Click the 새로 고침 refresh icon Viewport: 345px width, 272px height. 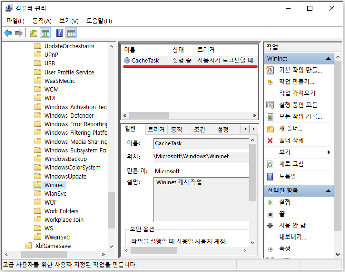click(x=270, y=164)
